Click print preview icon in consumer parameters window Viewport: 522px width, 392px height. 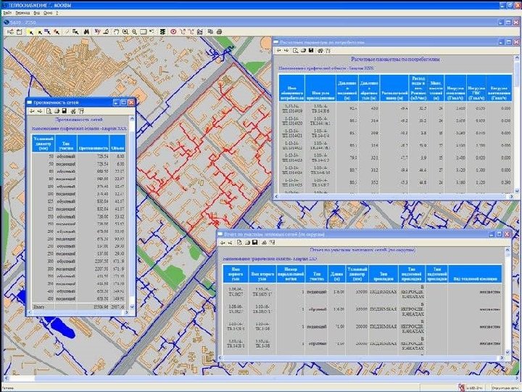point(295,51)
